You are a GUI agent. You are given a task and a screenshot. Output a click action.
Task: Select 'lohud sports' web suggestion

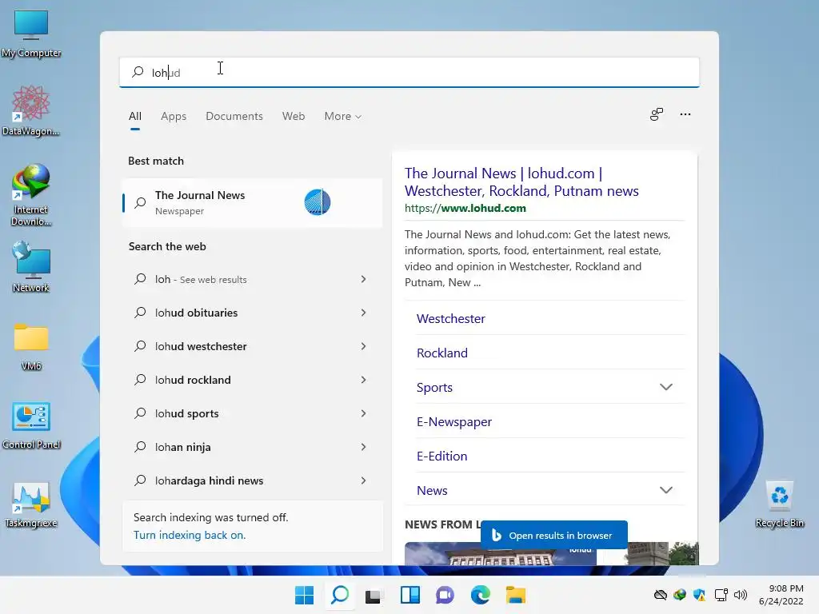pos(252,413)
